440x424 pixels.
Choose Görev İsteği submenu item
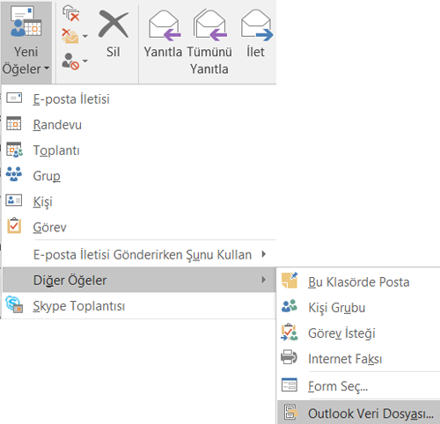click(358, 333)
